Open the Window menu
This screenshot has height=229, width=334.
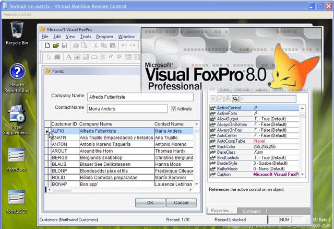point(126,37)
